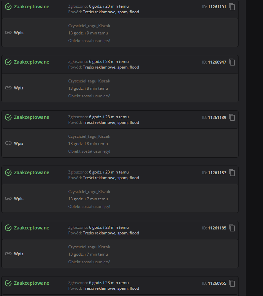Click username Czysciciel_tagu_Kiszak in report 11260947

point(89,81)
